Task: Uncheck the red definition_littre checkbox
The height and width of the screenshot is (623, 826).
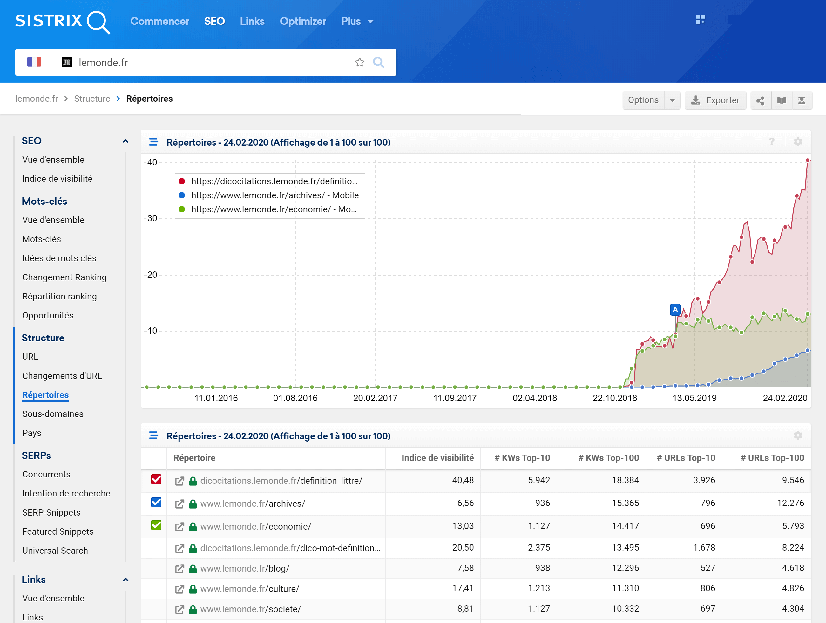Action: [x=156, y=480]
